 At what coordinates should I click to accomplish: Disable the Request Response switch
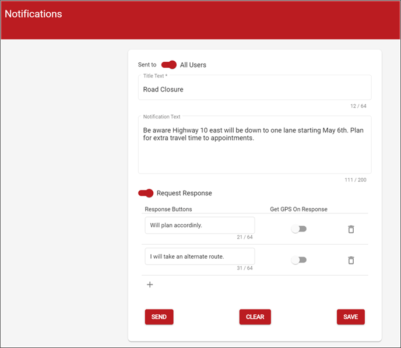[x=146, y=193]
